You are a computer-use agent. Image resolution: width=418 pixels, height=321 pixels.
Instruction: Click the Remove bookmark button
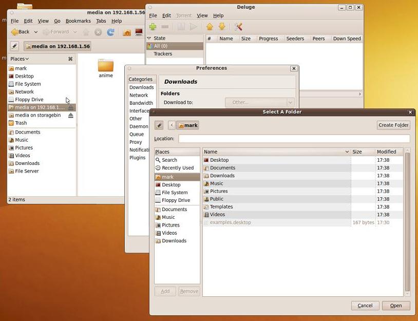tap(189, 292)
